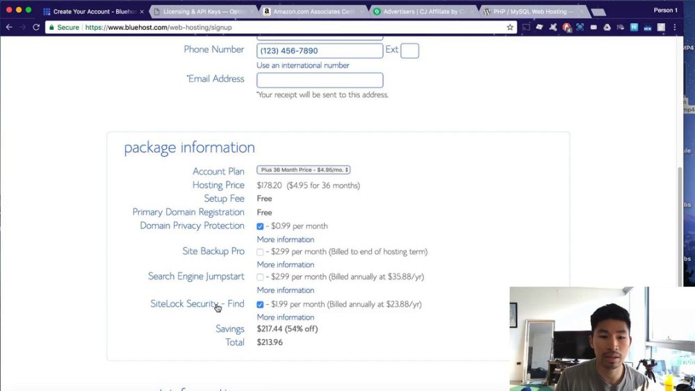Image resolution: width=695 pixels, height=391 pixels.
Task: Switch to Amazon.com Associates Central tab
Action: 314,12
